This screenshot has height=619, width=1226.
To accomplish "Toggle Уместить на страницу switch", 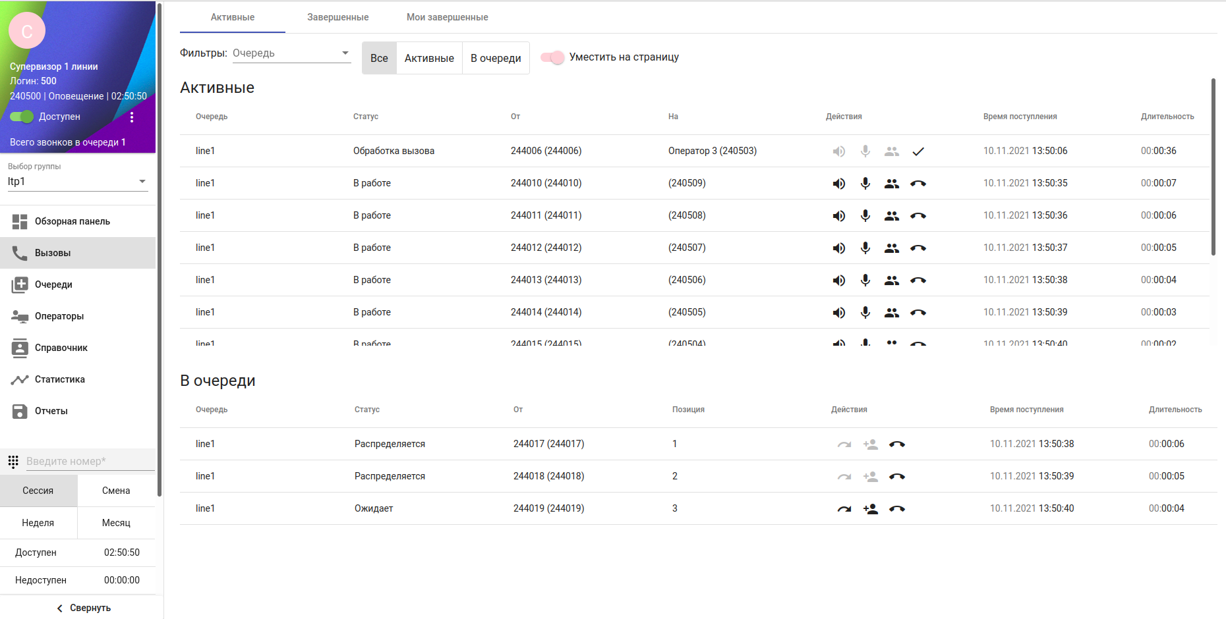I will coord(552,57).
